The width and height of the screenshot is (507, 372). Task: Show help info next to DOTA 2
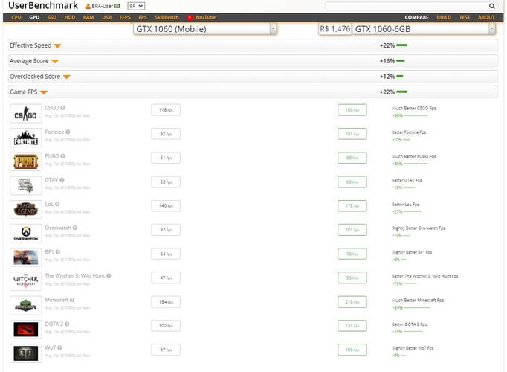coord(67,324)
